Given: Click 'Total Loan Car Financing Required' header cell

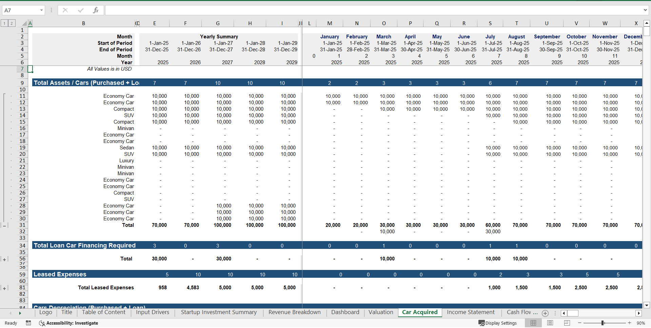Looking at the screenshot, I should 84,245.
